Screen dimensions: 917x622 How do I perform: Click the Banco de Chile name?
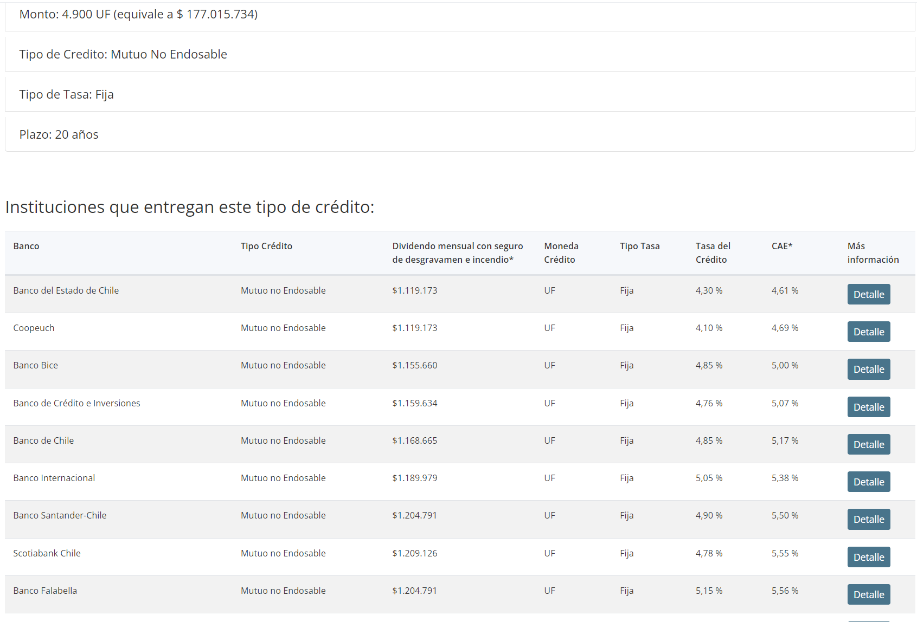pyautogui.click(x=43, y=440)
